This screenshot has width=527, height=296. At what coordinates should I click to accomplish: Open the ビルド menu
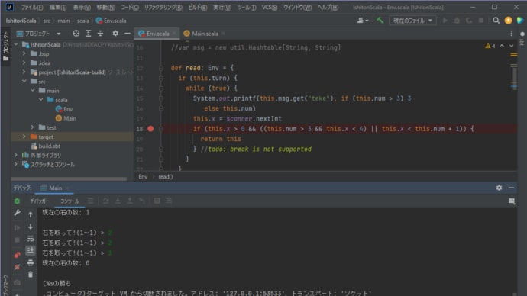tap(198, 7)
